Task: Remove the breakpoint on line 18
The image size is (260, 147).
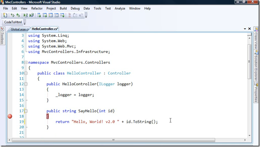Action: coord(10,116)
